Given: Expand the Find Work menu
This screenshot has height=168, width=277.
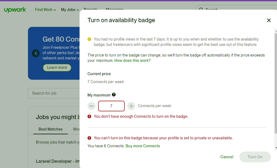Looking at the screenshot, I should (45, 10).
